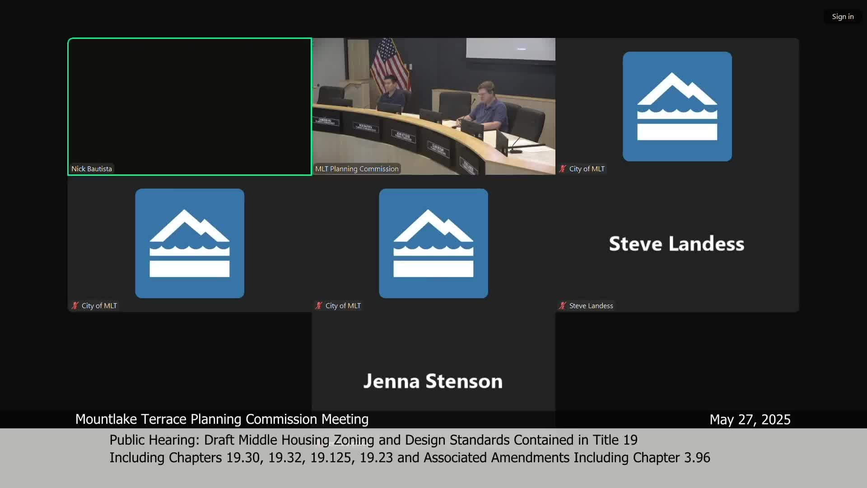This screenshot has height=488, width=867.
Task: Click the meeting title banner text
Action: (x=222, y=419)
